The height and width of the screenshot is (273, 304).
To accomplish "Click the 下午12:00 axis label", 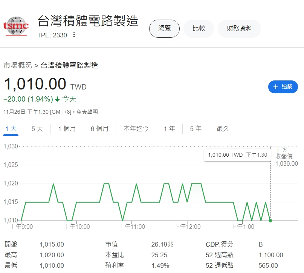I will click(188, 227).
